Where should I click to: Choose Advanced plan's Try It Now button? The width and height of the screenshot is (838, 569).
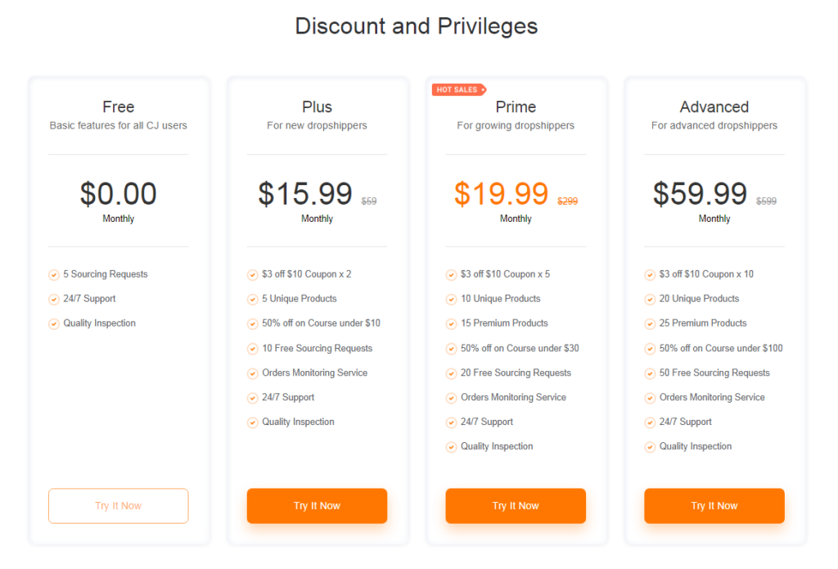click(x=714, y=505)
